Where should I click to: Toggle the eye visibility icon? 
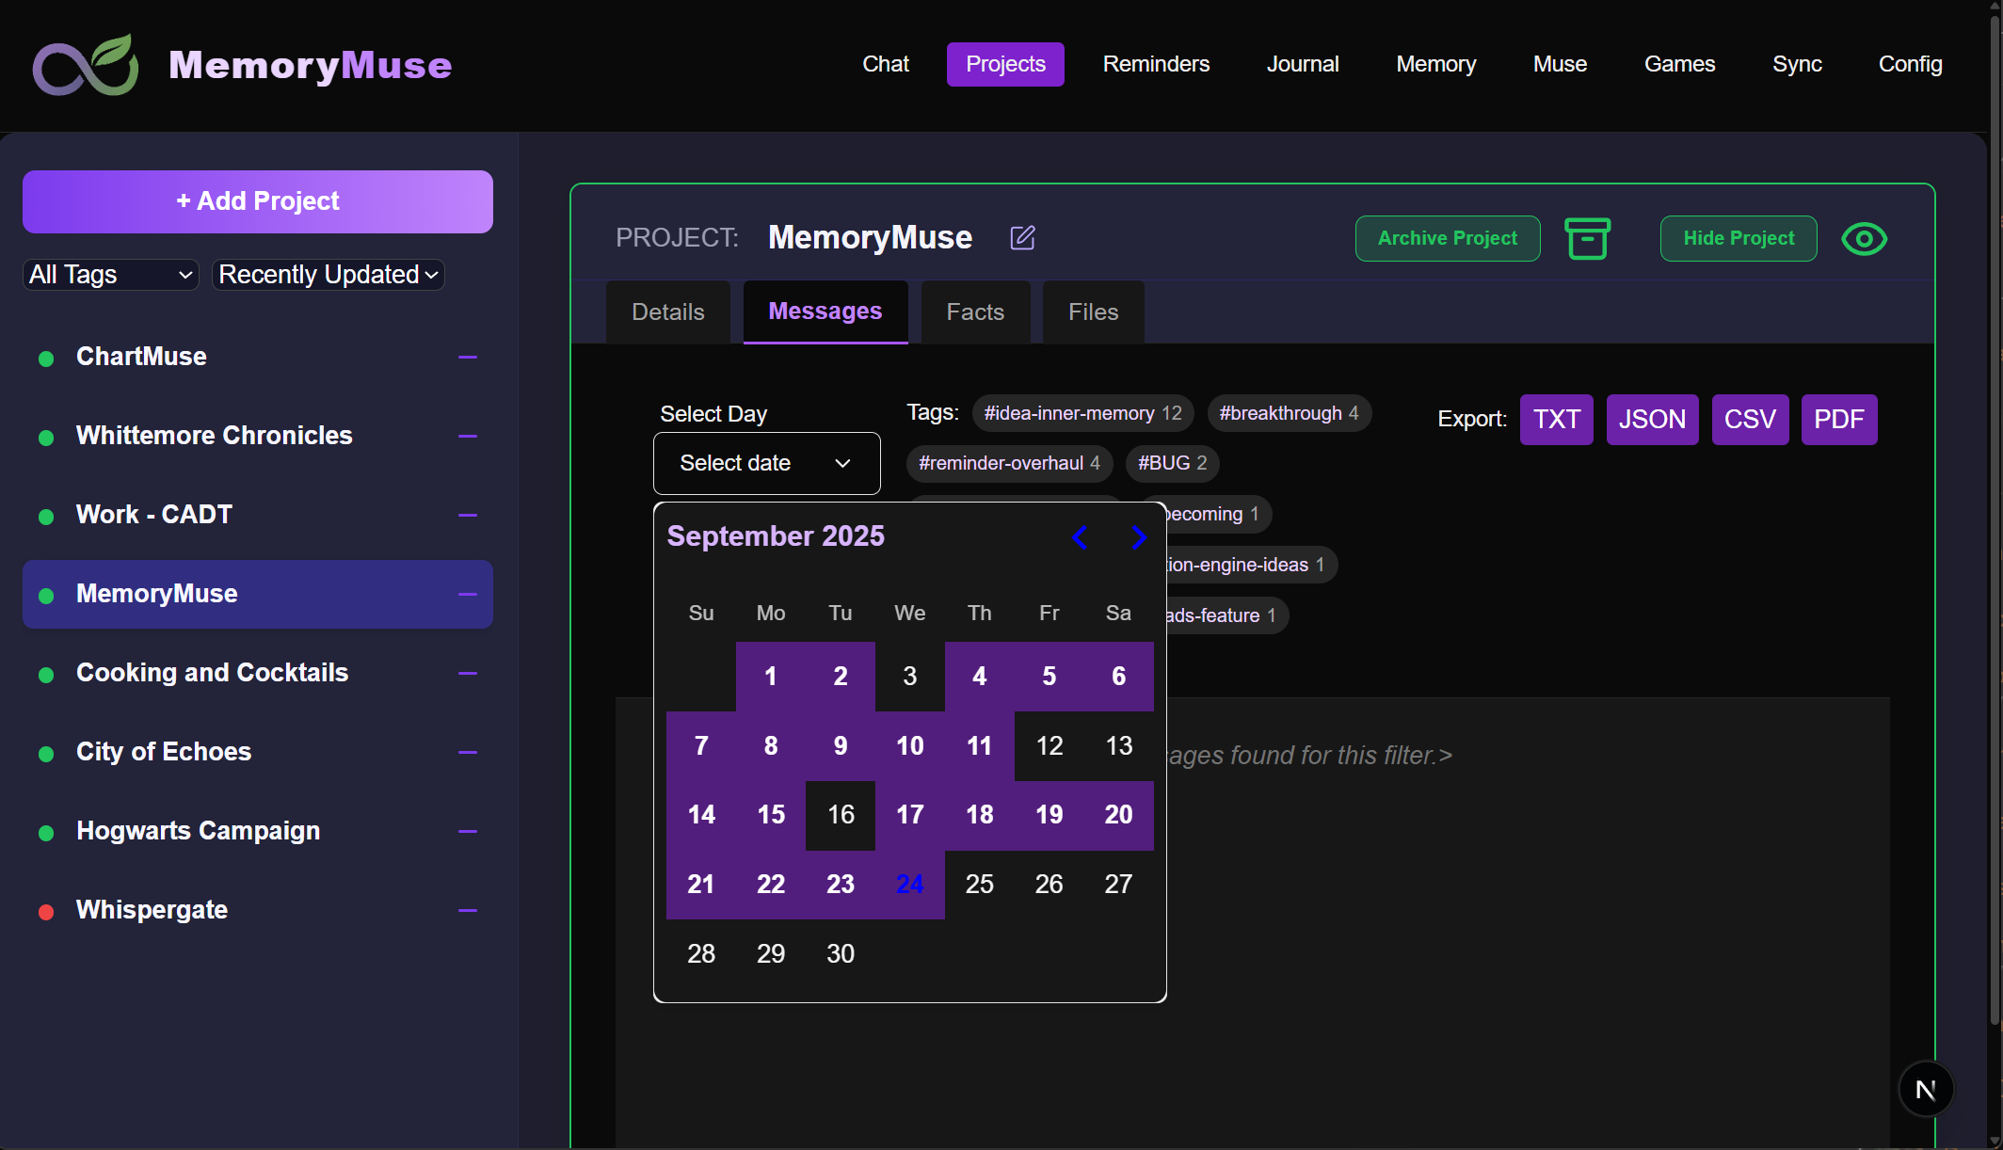pos(1864,238)
